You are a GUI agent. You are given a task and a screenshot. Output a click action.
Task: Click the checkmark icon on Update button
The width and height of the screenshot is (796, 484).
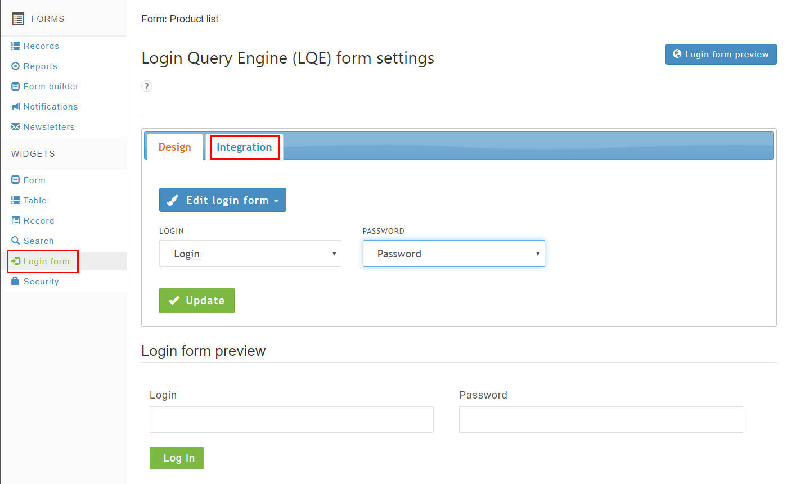174,300
